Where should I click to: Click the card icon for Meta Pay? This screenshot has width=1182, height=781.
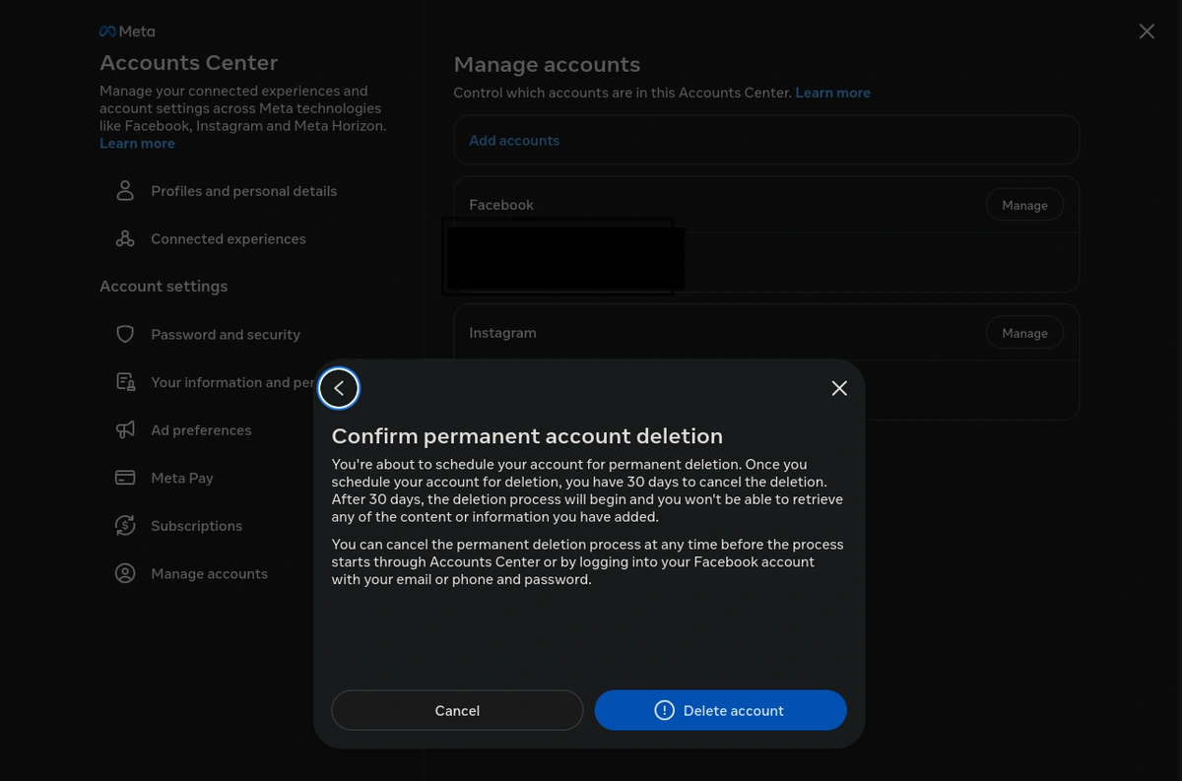click(125, 478)
